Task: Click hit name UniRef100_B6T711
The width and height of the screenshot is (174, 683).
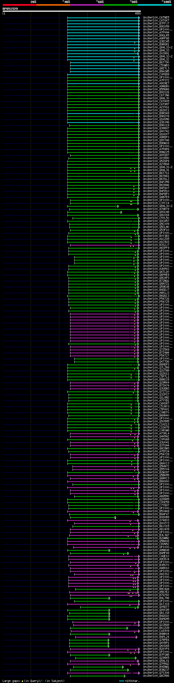Action: pos(156,173)
